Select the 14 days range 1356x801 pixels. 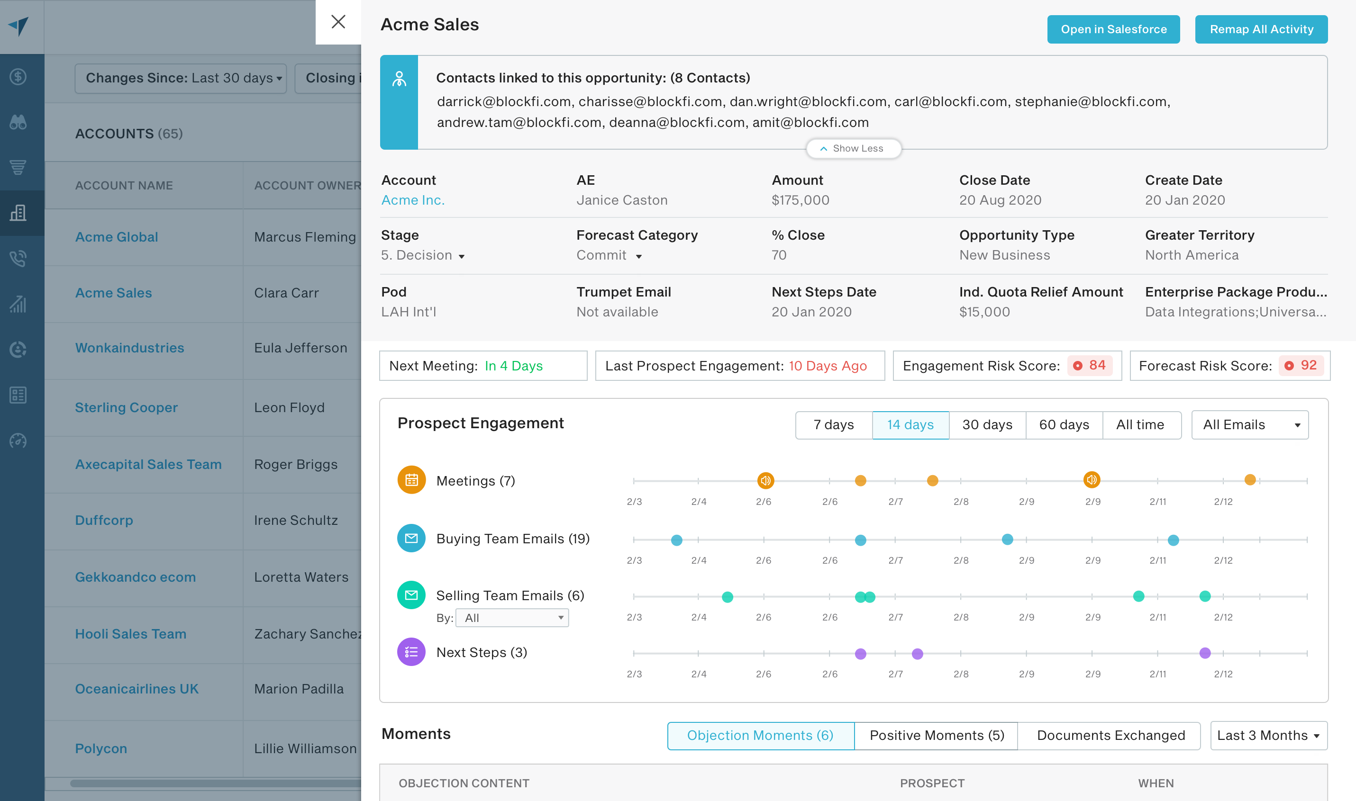[x=910, y=425]
